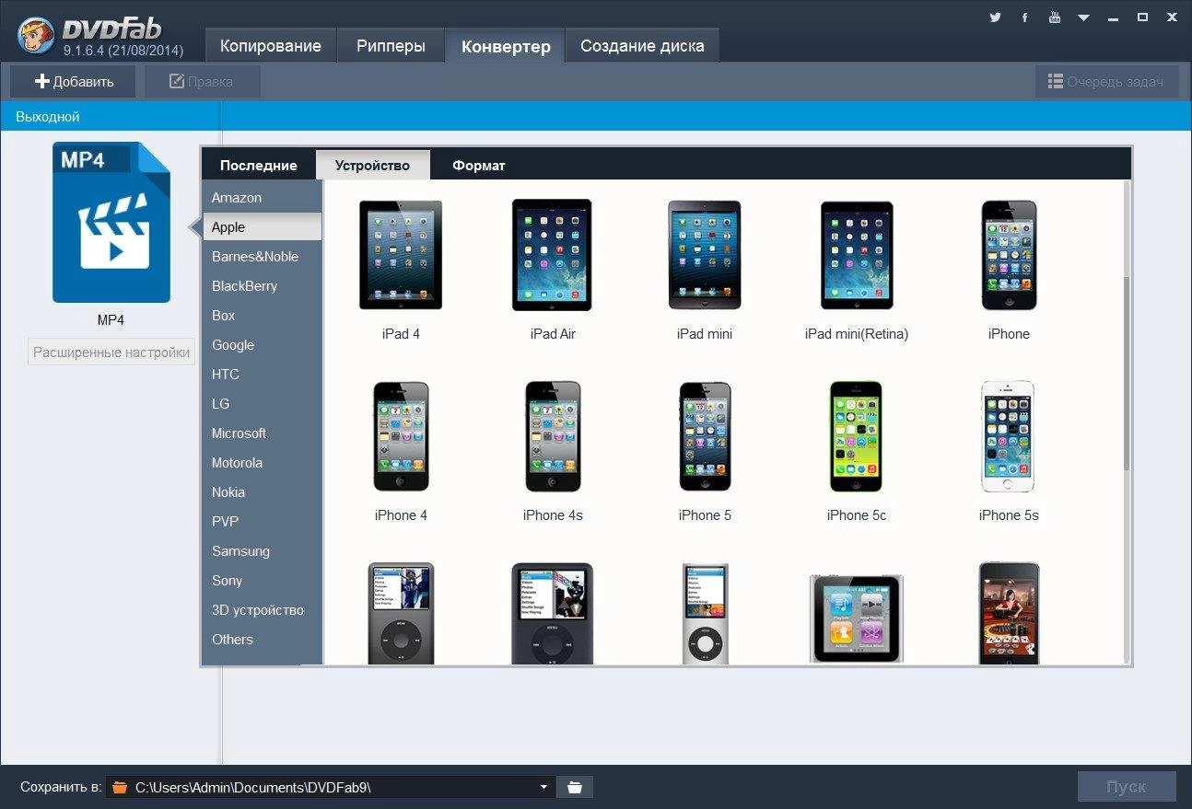
Task: Select Microsoft in brand list
Action: pyautogui.click(x=263, y=433)
